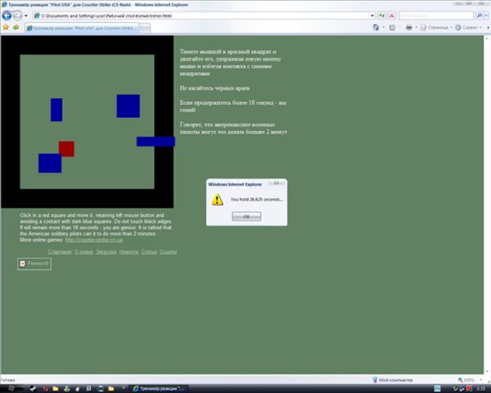491x393 pixels.
Task: Click the green Refresh arrows icon
Action: click(381, 16)
